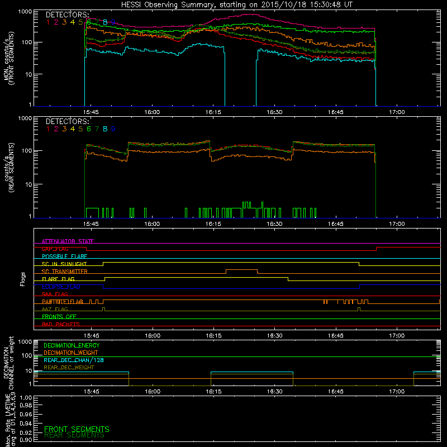Select detector 3 legend number in front segments panel
Image resolution: width=447 pixels, height=447 pixels.
pyautogui.click(x=64, y=22)
